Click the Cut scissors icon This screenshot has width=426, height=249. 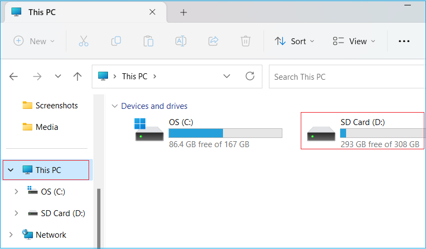click(x=83, y=41)
